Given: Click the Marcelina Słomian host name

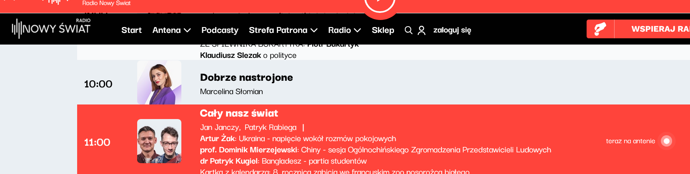Looking at the screenshot, I should click(x=231, y=92).
